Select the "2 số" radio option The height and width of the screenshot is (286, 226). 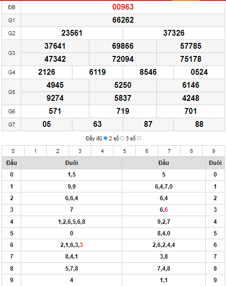[x=122, y=138]
